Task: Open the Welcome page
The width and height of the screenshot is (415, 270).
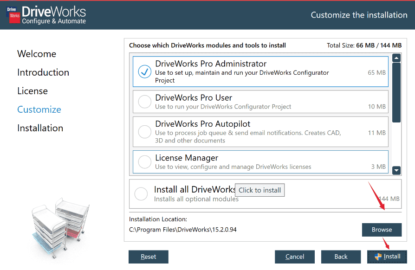Action: [x=37, y=54]
